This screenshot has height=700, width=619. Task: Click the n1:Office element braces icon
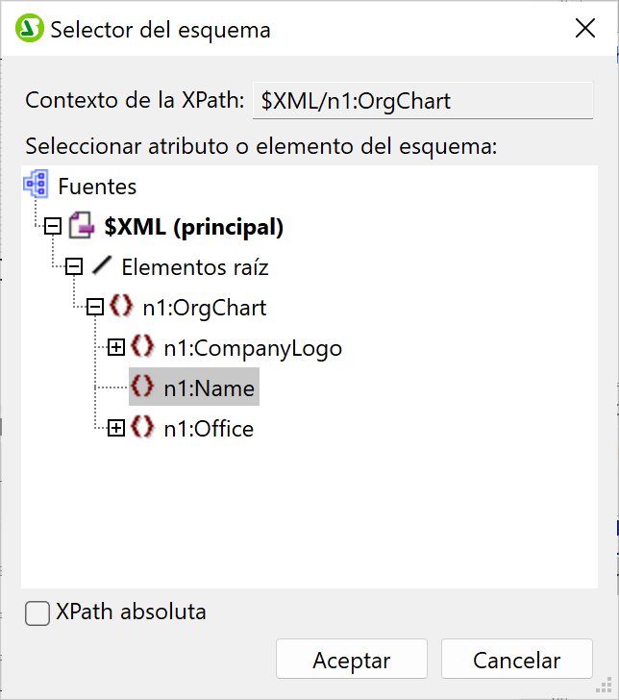click(x=142, y=428)
